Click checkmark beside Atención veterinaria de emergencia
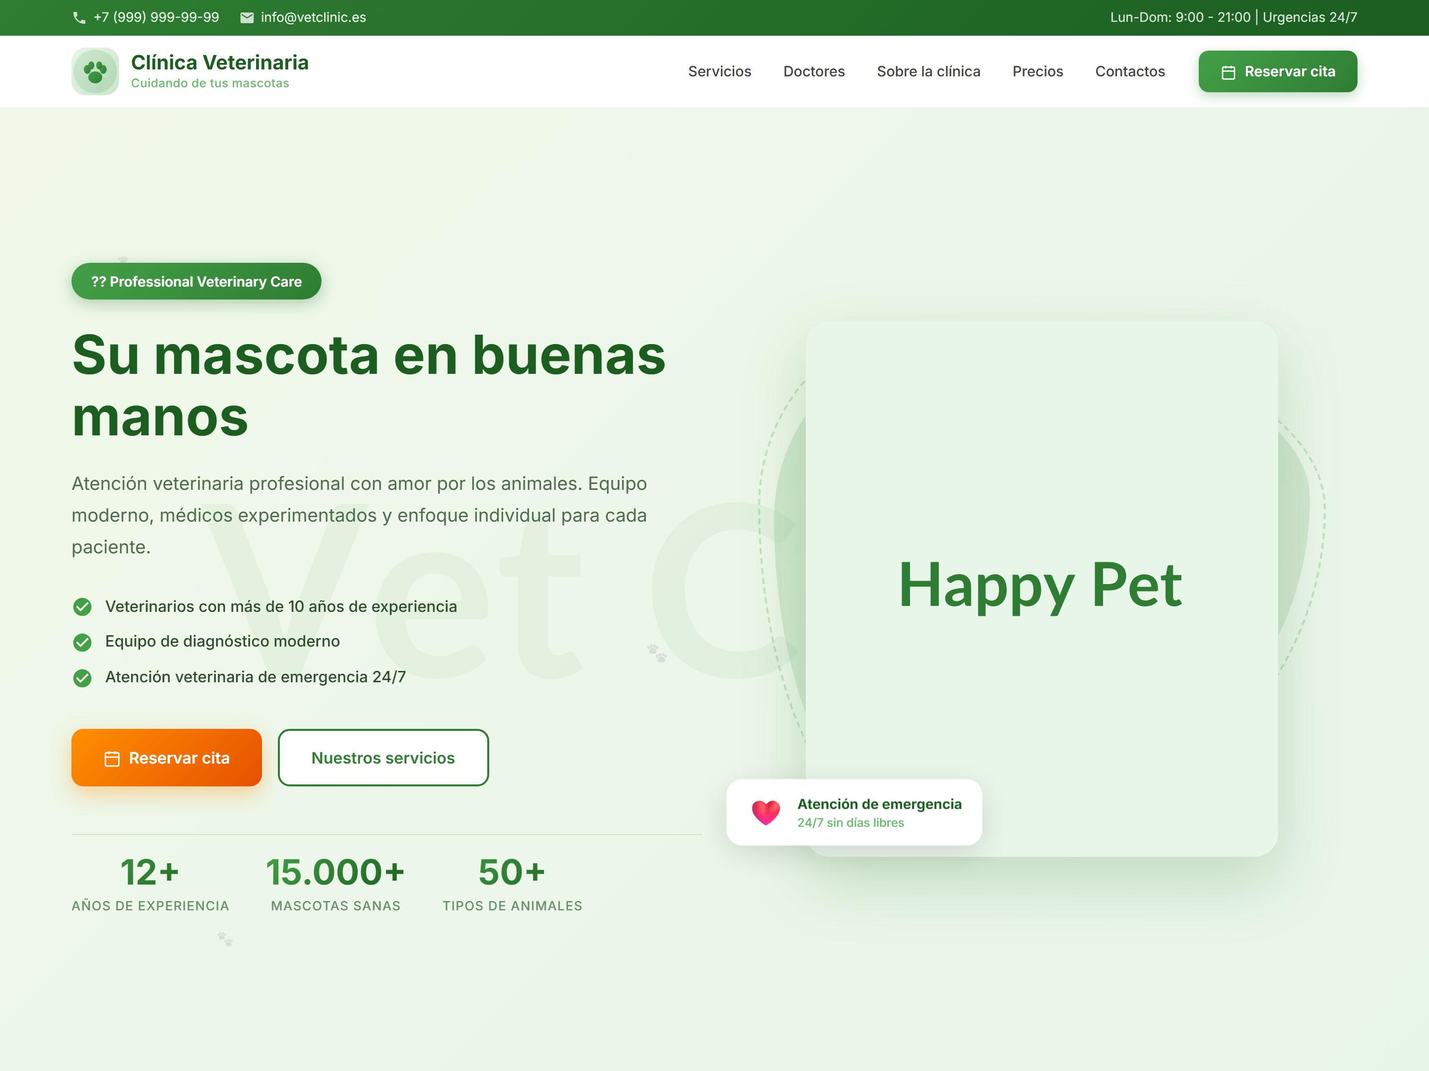This screenshot has height=1071, width=1429. tap(82, 677)
